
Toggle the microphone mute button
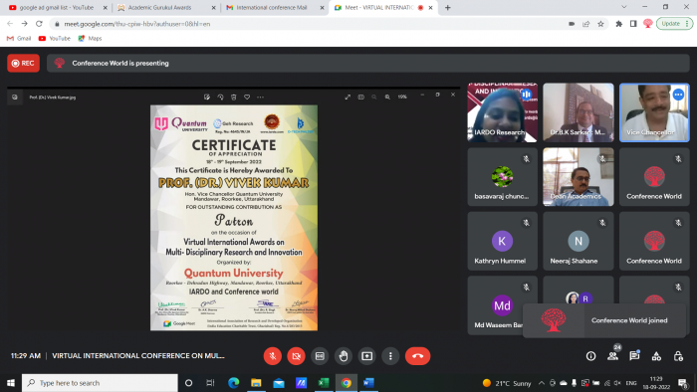click(x=273, y=356)
